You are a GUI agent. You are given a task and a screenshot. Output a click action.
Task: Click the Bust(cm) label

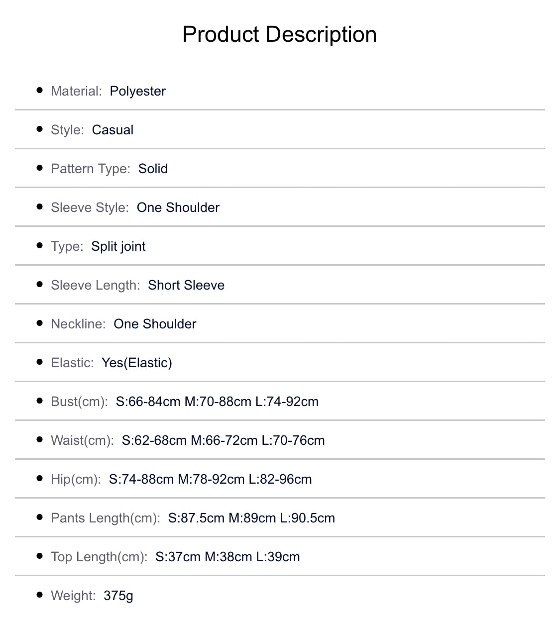click(x=79, y=402)
